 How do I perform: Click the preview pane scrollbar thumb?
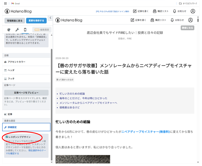coord(198,20)
